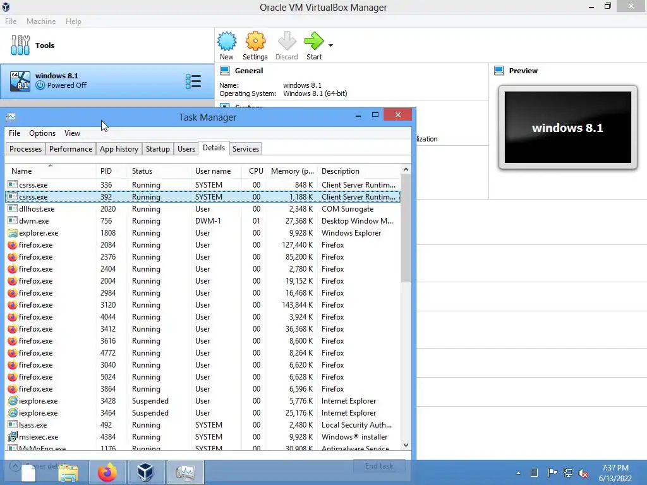647x485 pixels.
Task: Sort by the Name column header
Action: (51, 171)
